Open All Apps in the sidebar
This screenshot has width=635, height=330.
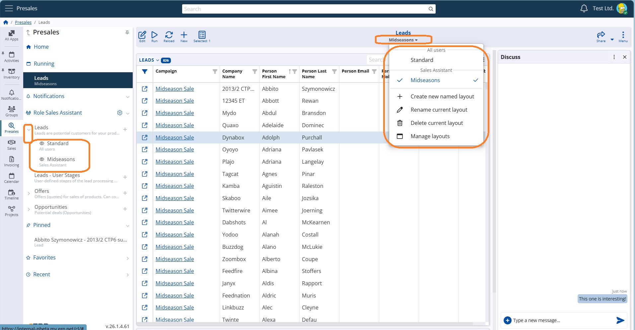click(x=12, y=35)
